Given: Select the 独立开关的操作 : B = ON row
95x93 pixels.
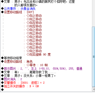Looking at the screenshot, I should point(20,86).
